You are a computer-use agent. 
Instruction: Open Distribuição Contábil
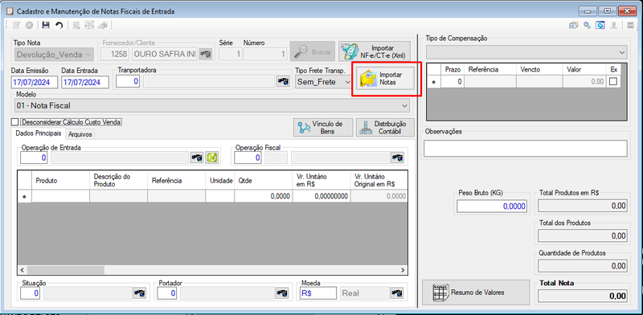pos(385,128)
